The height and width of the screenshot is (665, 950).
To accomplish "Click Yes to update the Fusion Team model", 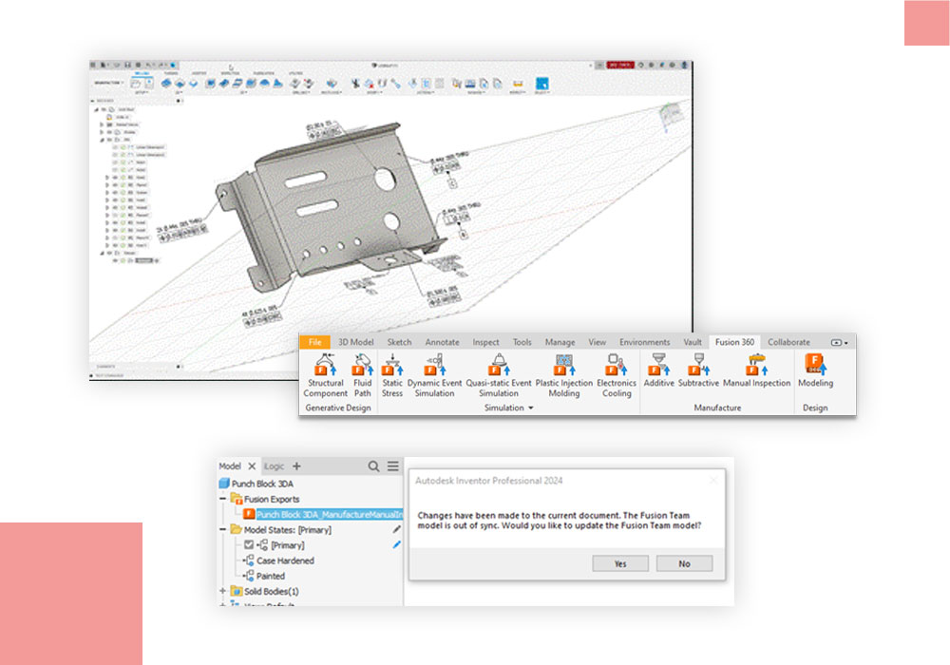I will click(621, 563).
